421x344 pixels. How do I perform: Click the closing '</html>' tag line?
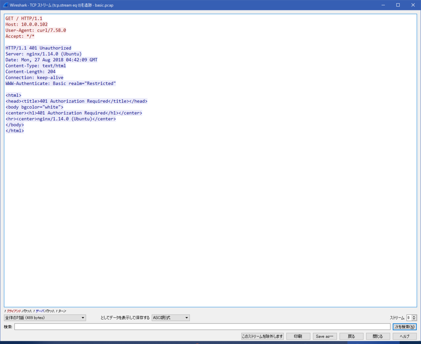pyautogui.click(x=15, y=131)
